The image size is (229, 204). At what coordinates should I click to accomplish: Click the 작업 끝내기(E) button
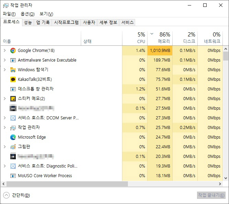coord(211,195)
